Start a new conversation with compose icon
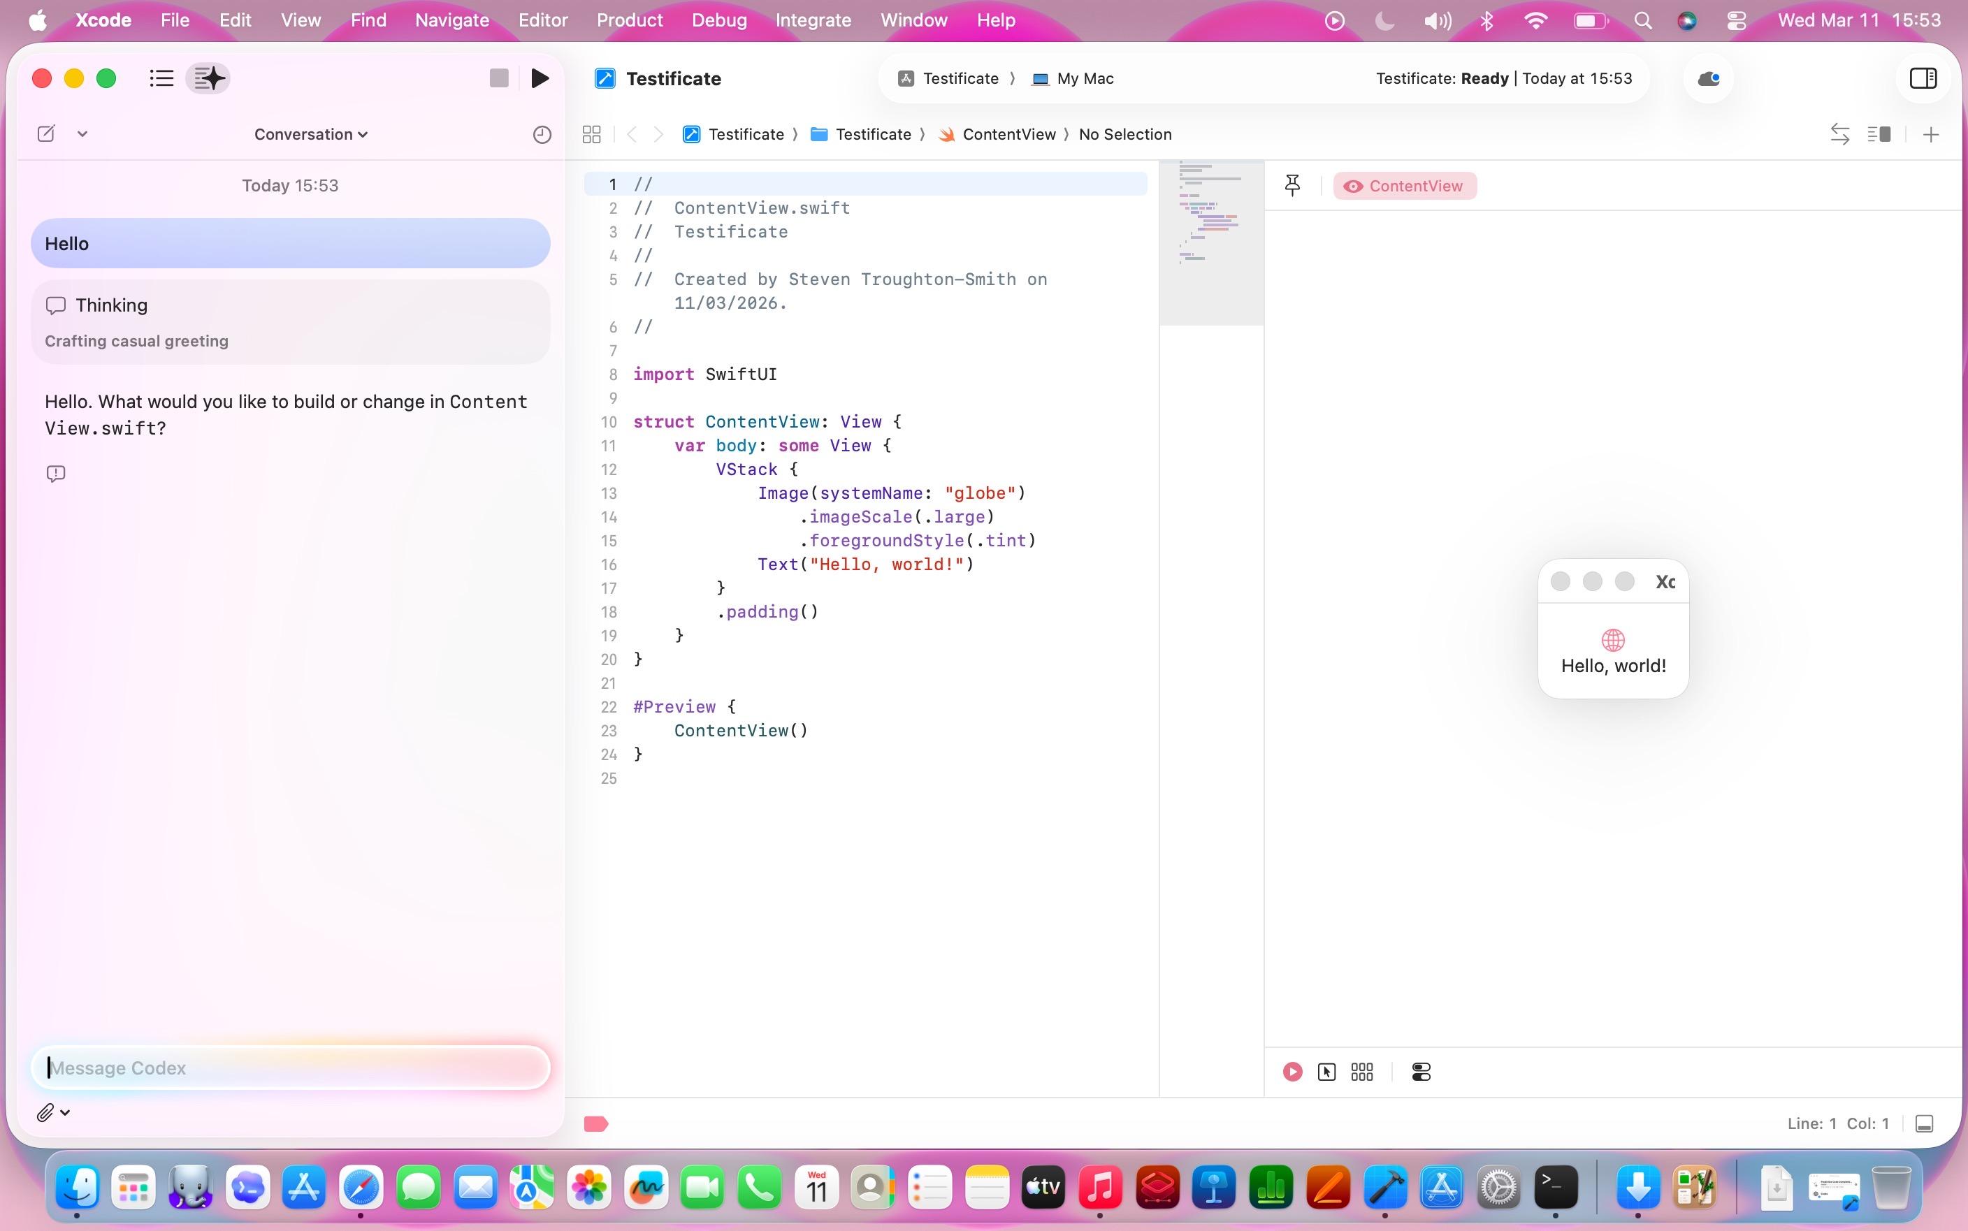The width and height of the screenshot is (1968, 1231). click(x=46, y=134)
